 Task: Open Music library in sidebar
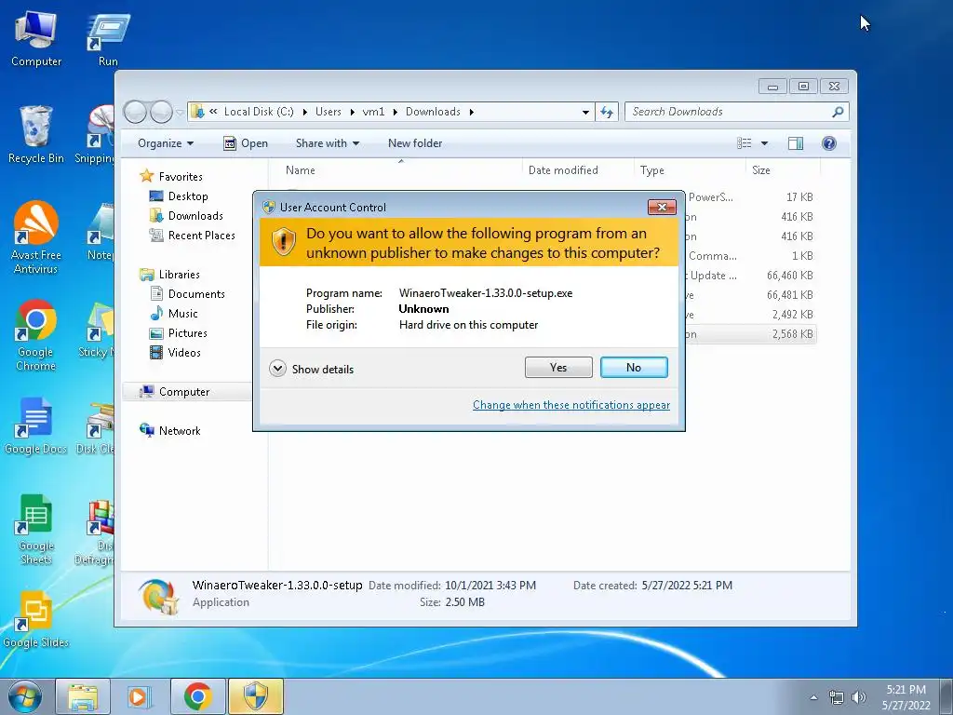[174, 314]
